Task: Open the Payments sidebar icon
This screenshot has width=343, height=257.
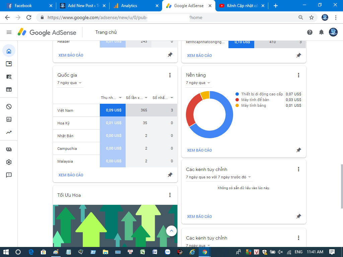Action: coord(9,150)
